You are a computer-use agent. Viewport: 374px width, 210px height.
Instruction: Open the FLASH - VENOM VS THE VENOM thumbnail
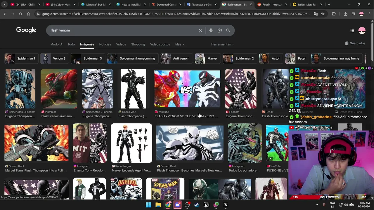pos(187,89)
